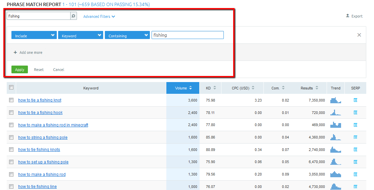Open the Keyword filter field dropdown

[81, 35]
